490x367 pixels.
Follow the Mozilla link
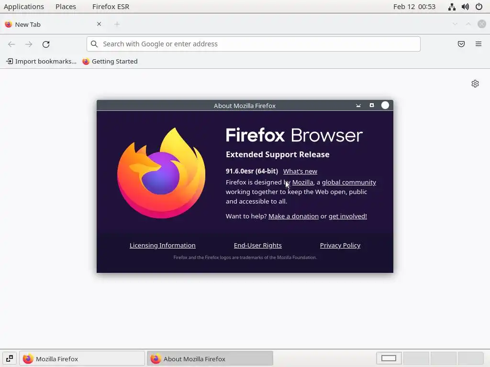[x=302, y=182]
